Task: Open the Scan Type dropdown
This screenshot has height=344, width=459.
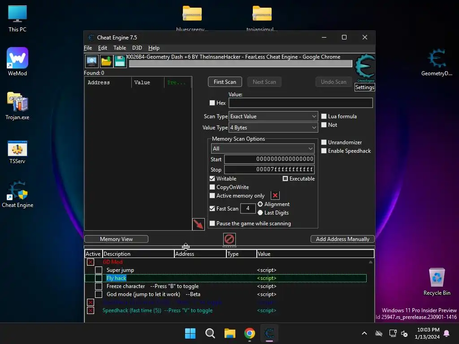Action: click(x=273, y=116)
